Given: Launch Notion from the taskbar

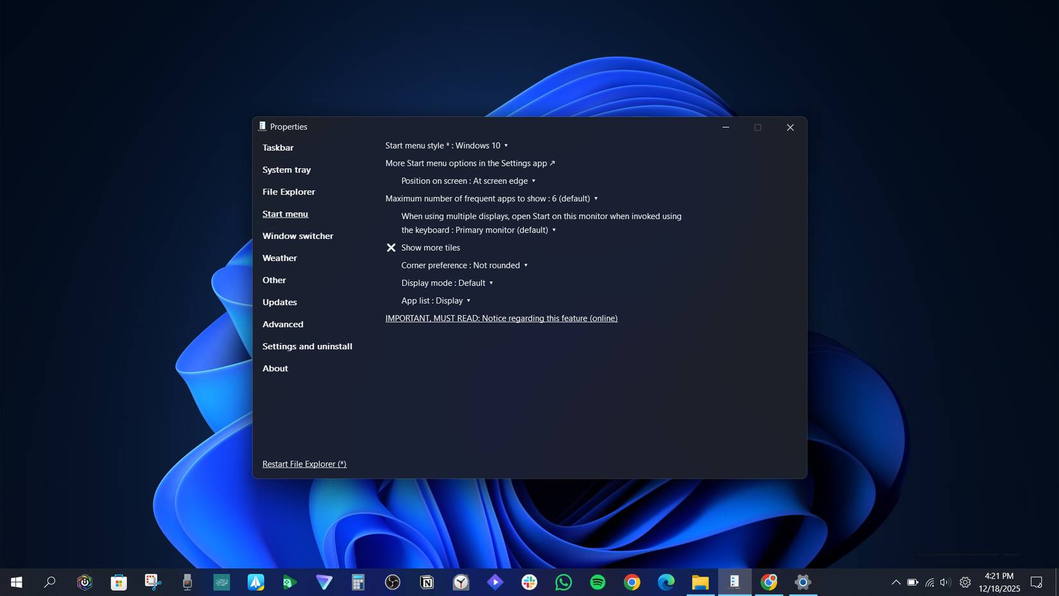Looking at the screenshot, I should coord(427,582).
